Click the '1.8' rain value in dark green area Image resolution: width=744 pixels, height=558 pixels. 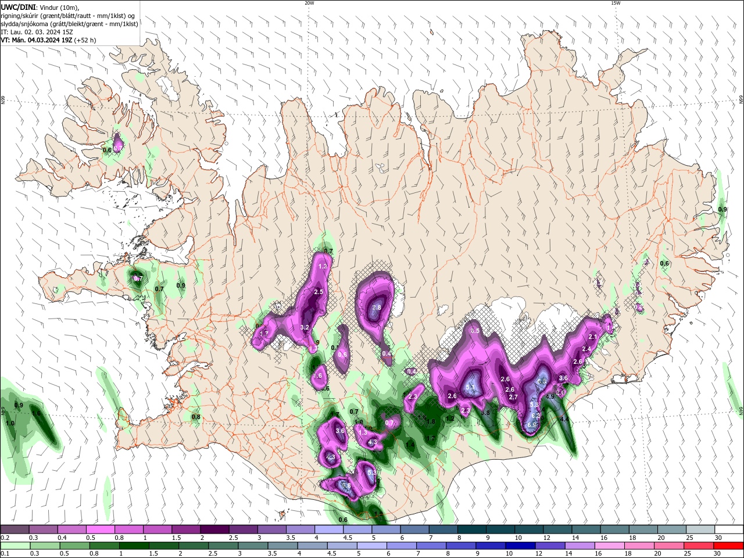(x=431, y=422)
